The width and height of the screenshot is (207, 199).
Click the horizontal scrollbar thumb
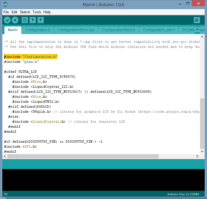pos(83,156)
